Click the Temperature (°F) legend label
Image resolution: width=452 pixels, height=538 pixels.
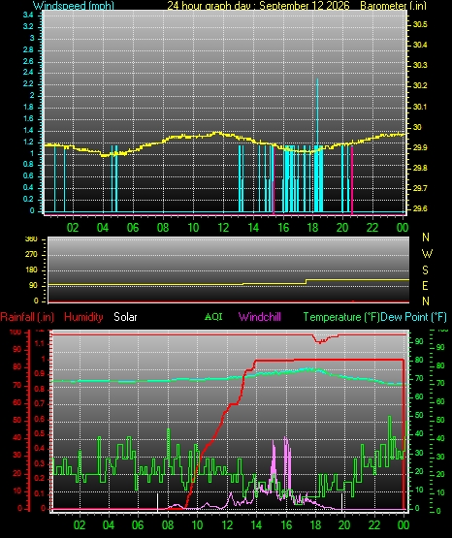pos(341,317)
